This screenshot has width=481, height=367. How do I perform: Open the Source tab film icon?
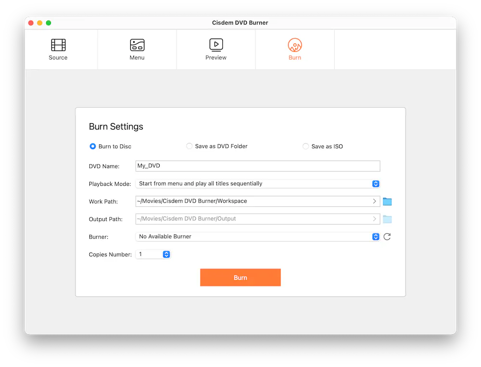58,45
